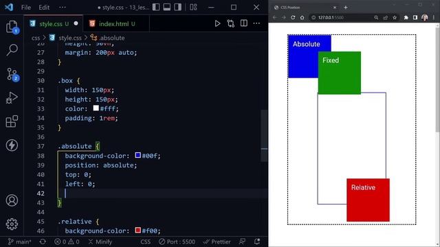The image size is (440, 247).
Task: Click the main* git branch indicator
Action: (x=19, y=242)
